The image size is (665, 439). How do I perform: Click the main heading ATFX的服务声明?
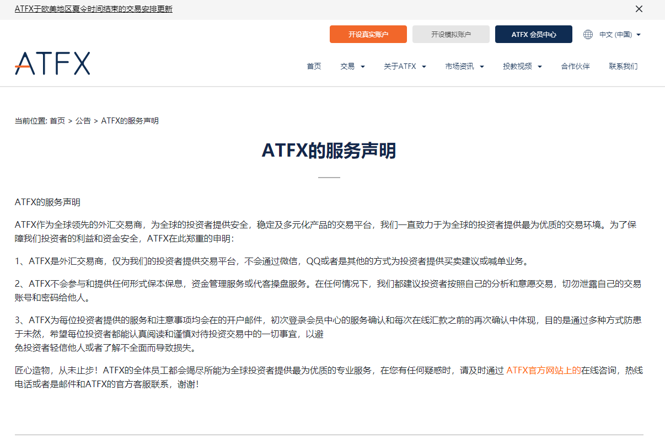(329, 151)
